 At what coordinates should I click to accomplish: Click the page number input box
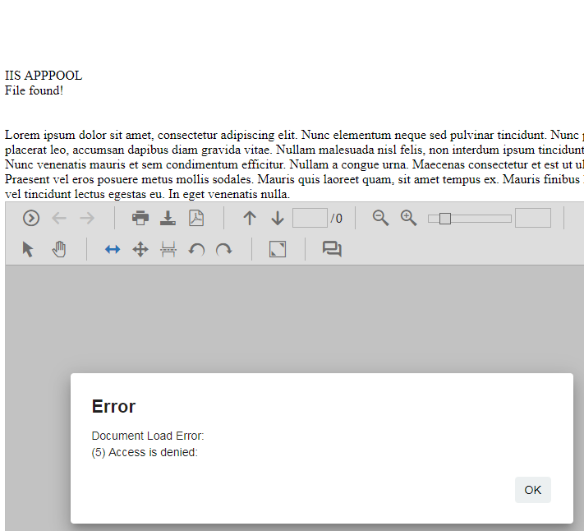[310, 218]
